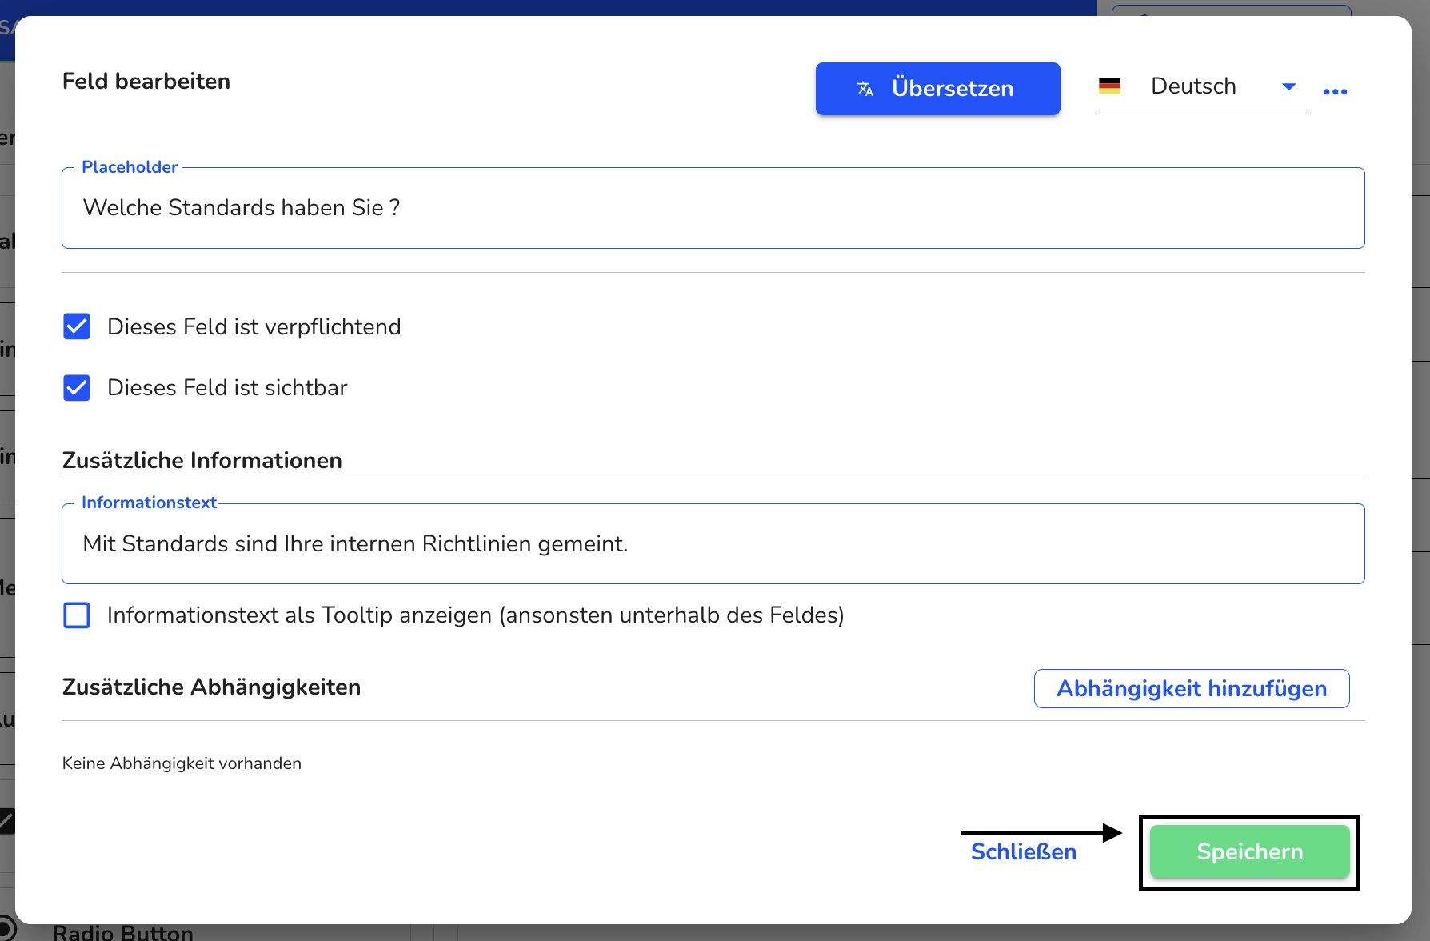Click 'Keine Abhängigkeit vorhanden' text
1430x941 pixels.
[x=182, y=763]
